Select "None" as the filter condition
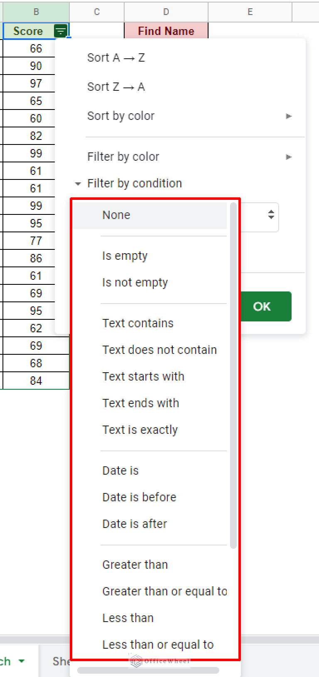The width and height of the screenshot is (319, 677). 116,215
